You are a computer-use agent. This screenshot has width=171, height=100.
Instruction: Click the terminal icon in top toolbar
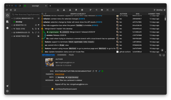click(x=11, y=10)
